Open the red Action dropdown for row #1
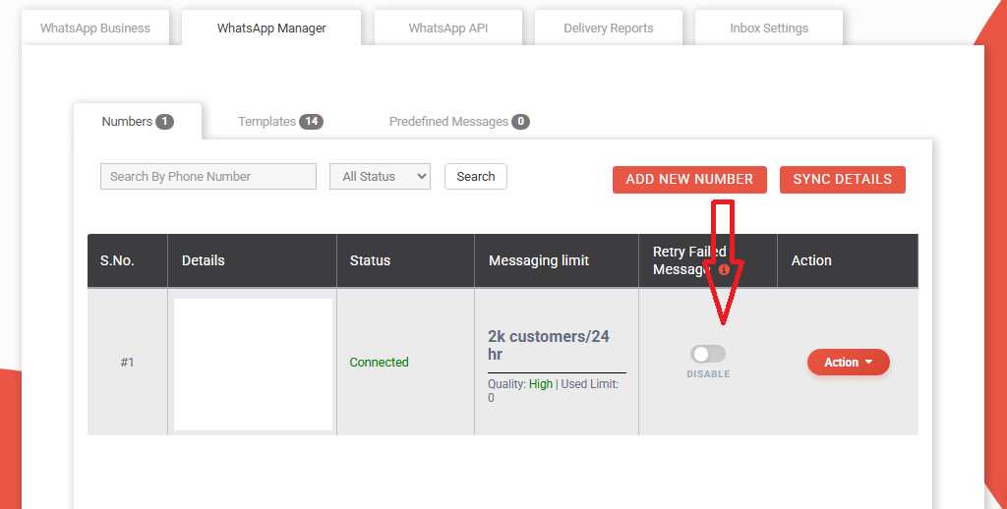1007x509 pixels. click(849, 362)
